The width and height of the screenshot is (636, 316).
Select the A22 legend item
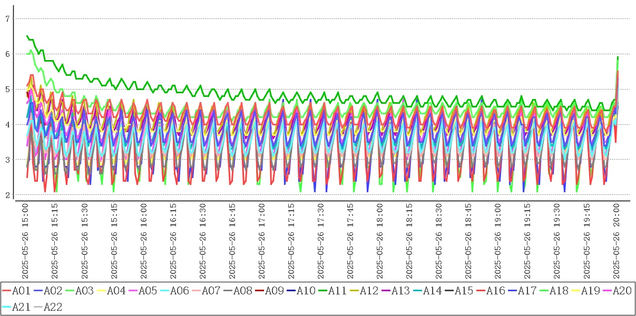pyautogui.click(x=47, y=307)
